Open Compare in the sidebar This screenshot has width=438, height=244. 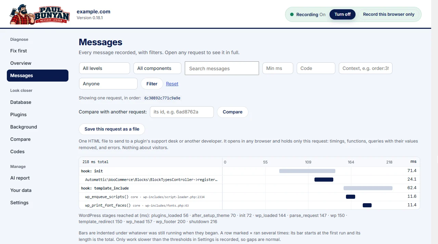(x=38, y=139)
